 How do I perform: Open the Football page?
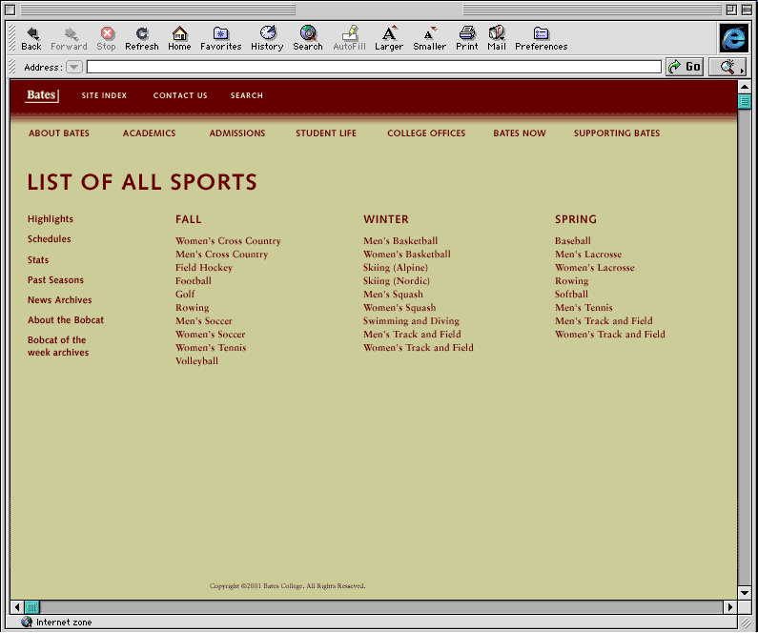pyautogui.click(x=193, y=280)
